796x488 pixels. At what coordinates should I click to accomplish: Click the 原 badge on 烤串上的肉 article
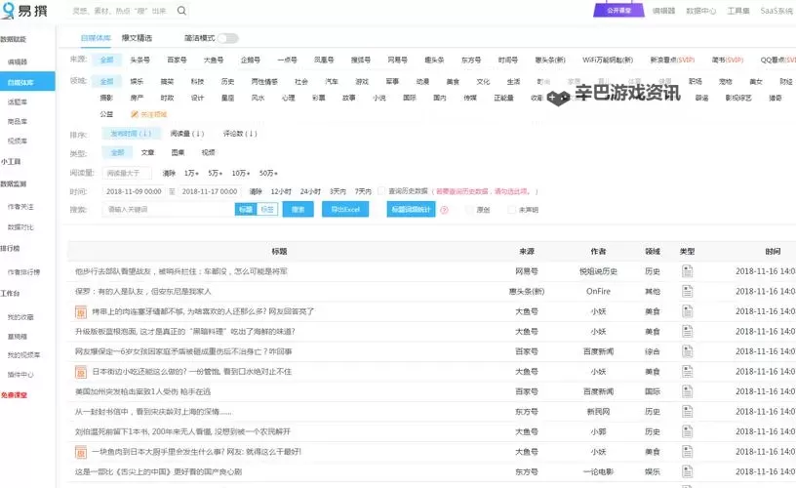81,311
